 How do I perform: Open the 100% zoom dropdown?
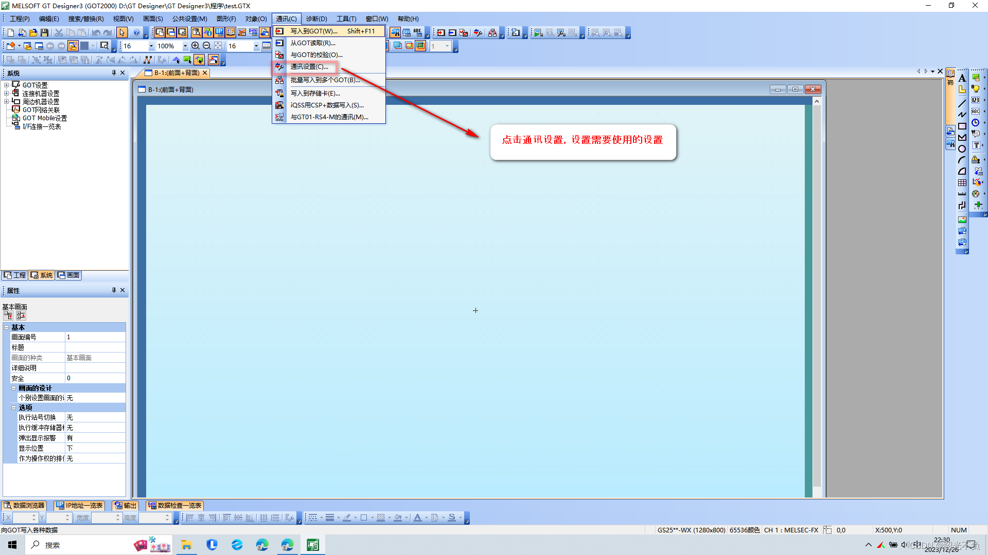point(185,46)
